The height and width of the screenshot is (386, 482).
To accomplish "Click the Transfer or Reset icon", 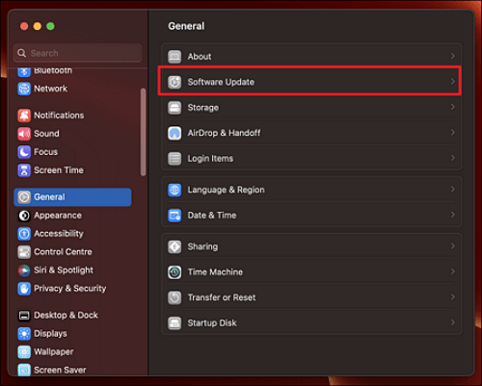I will coord(174,297).
